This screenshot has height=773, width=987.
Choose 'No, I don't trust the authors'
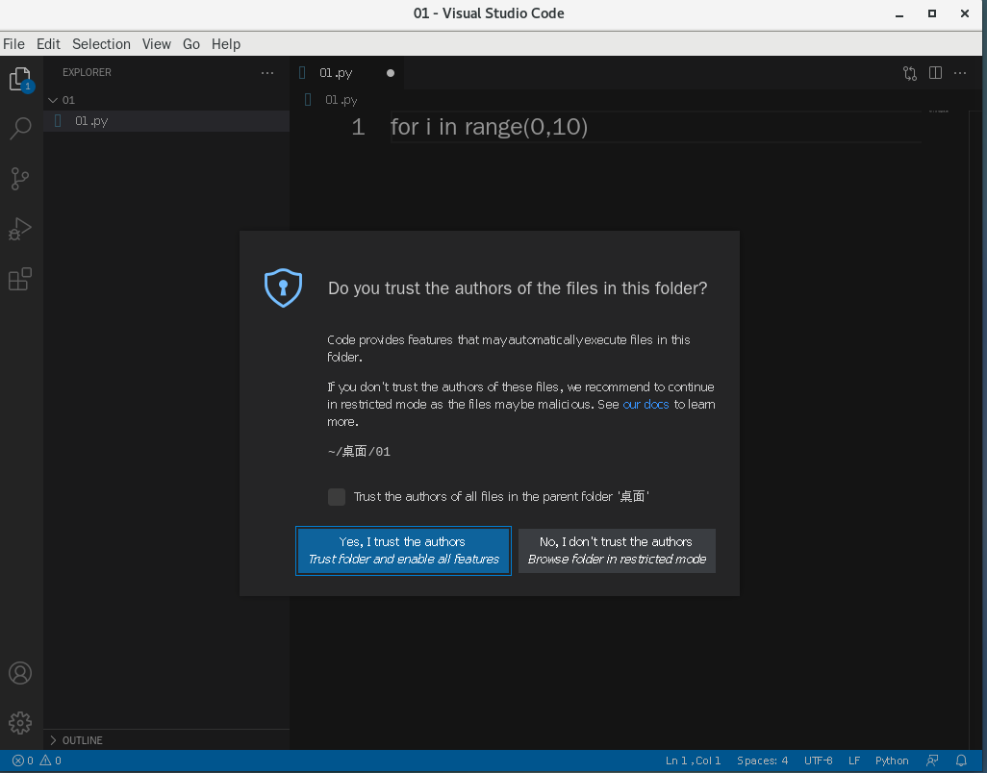click(x=617, y=550)
